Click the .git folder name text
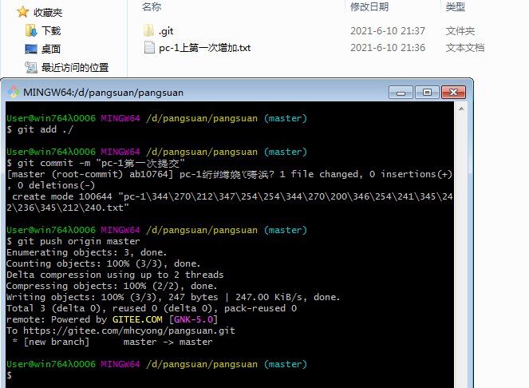Viewport: 529px width, 388px height. [x=166, y=31]
